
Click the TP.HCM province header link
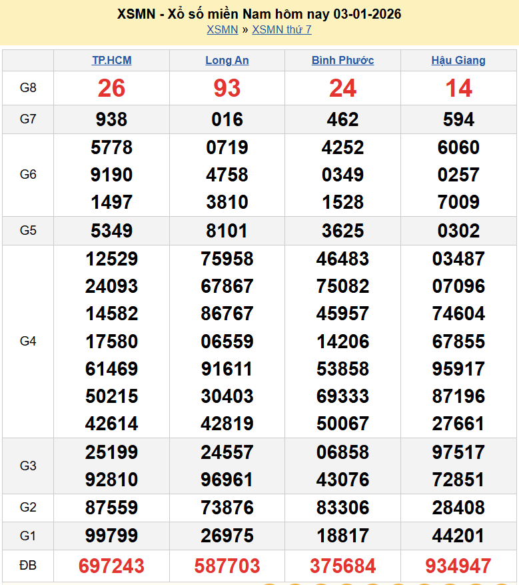pos(111,60)
